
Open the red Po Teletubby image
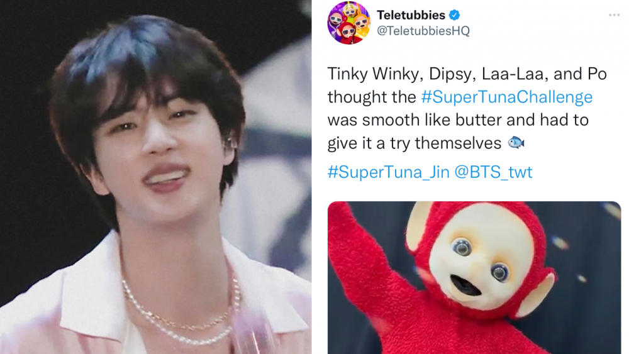tap(474, 277)
